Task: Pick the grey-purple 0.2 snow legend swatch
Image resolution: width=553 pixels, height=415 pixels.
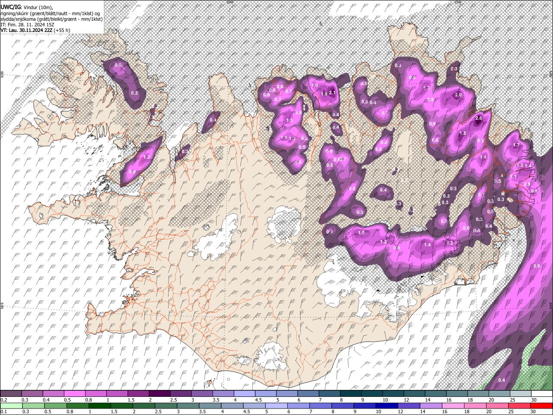Action: [11, 394]
